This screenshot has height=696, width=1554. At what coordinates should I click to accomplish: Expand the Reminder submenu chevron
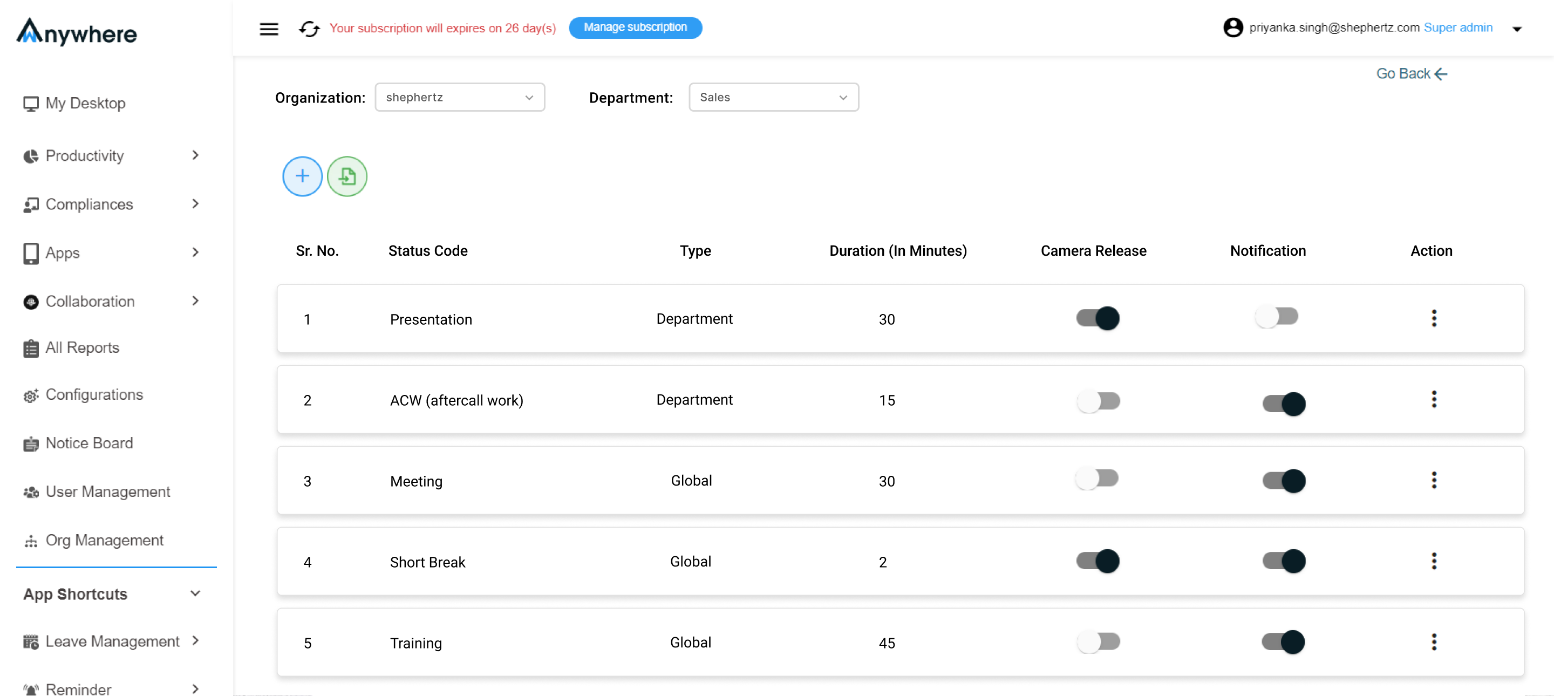[195, 689]
